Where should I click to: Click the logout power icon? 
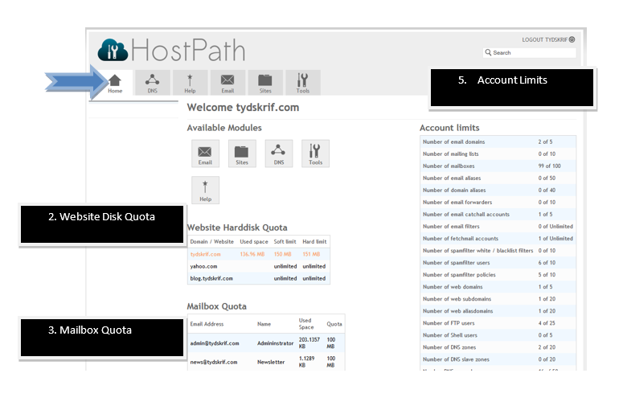572,39
